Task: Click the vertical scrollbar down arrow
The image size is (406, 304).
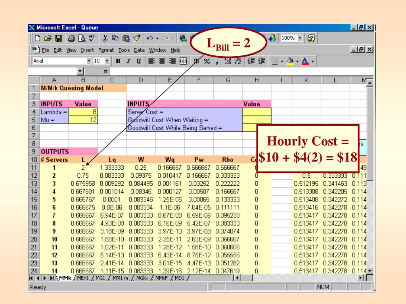Action: point(370,271)
